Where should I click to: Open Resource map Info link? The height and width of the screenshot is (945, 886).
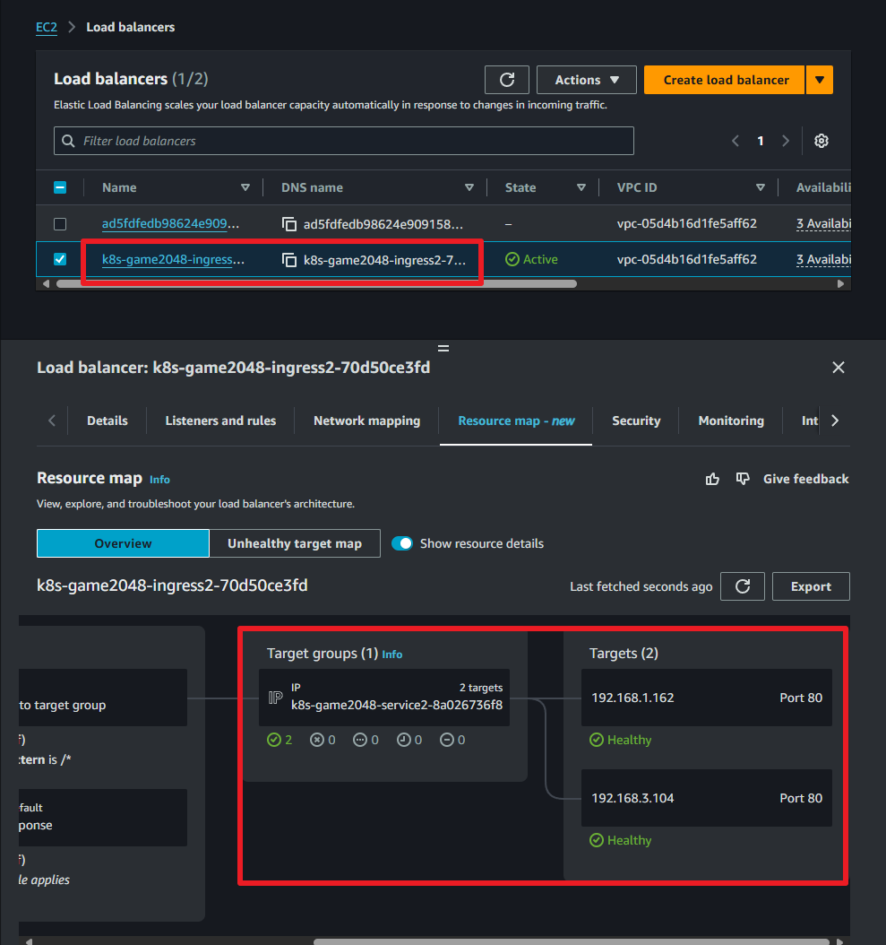[x=159, y=480]
